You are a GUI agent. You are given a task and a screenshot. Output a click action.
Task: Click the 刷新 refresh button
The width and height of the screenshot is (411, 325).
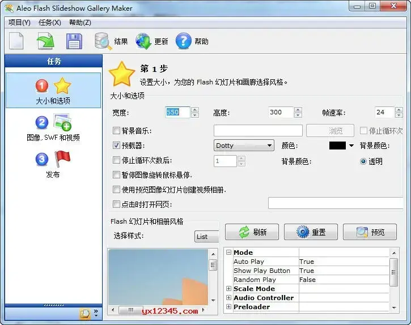[252, 232]
